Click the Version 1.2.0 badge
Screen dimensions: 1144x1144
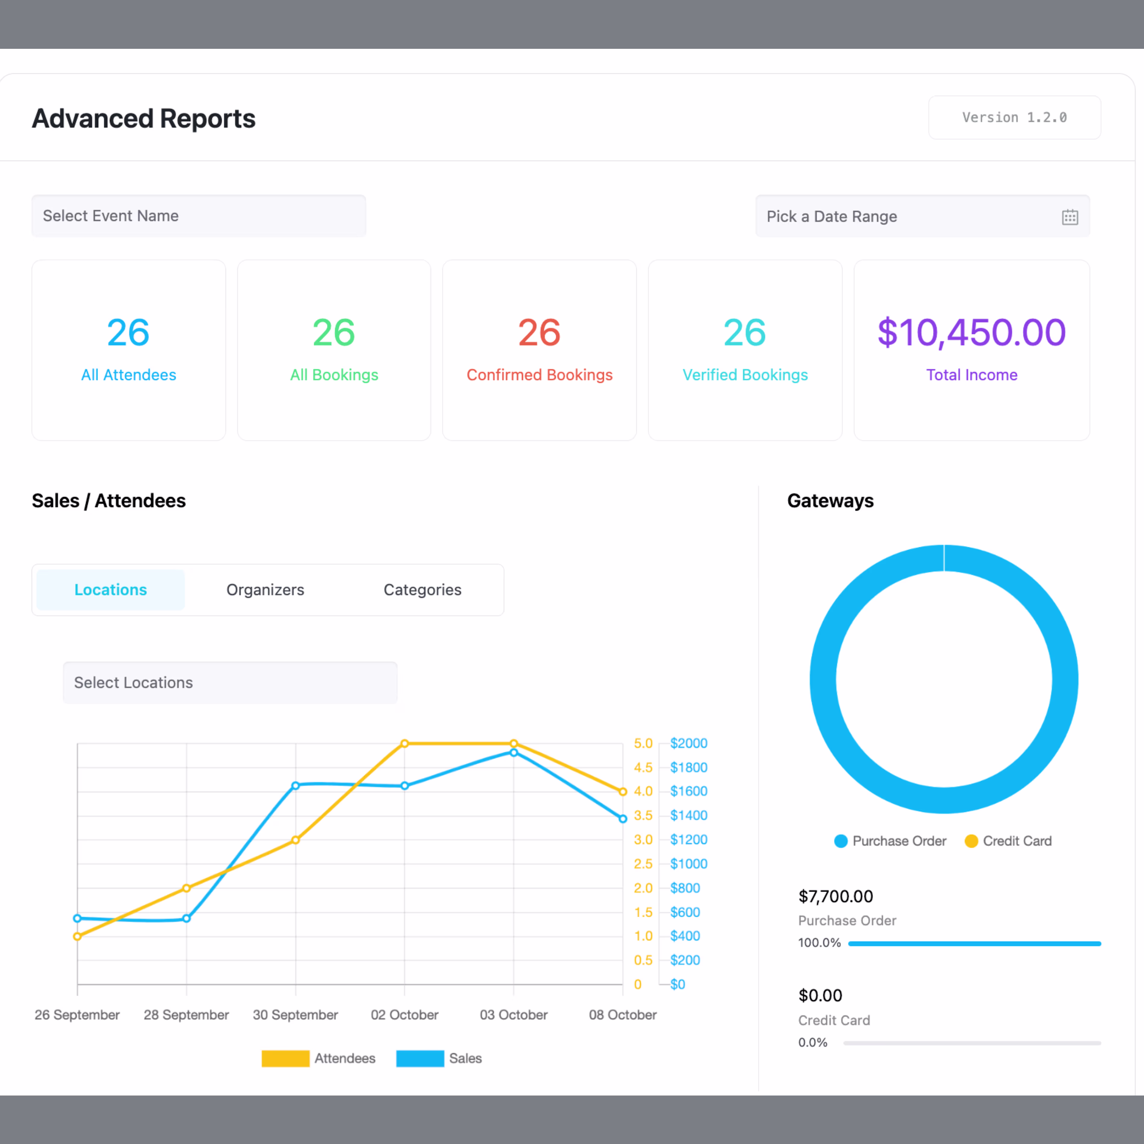coord(1014,118)
